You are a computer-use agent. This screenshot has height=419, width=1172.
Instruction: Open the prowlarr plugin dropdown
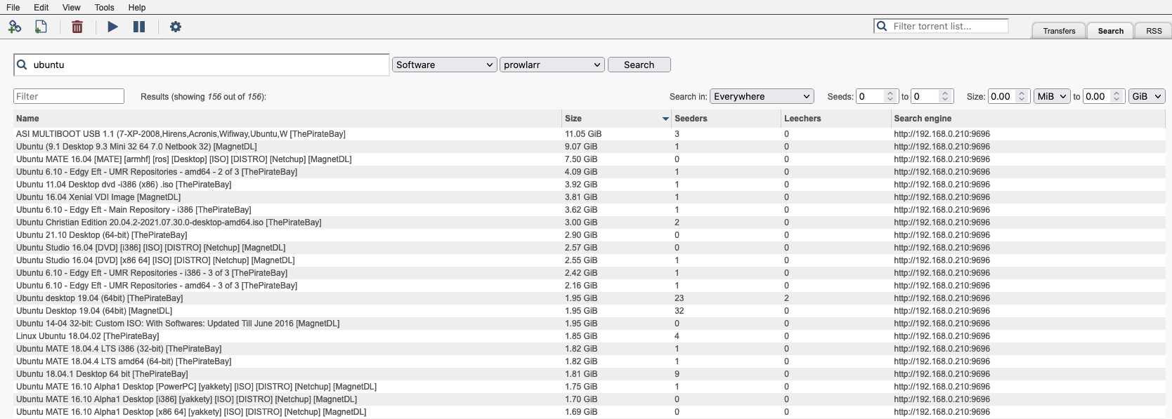(x=552, y=65)
